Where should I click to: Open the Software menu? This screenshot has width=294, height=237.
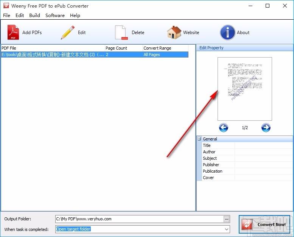click(x=55, y=16)
